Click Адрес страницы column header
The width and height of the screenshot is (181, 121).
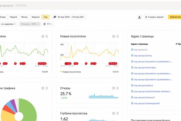tap(139, 44)
